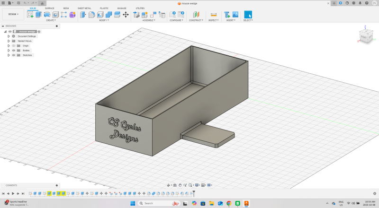Click the Measure tool under Inspect
The width and height of the screenshot is (379, 208).
(x=213, y=15)
